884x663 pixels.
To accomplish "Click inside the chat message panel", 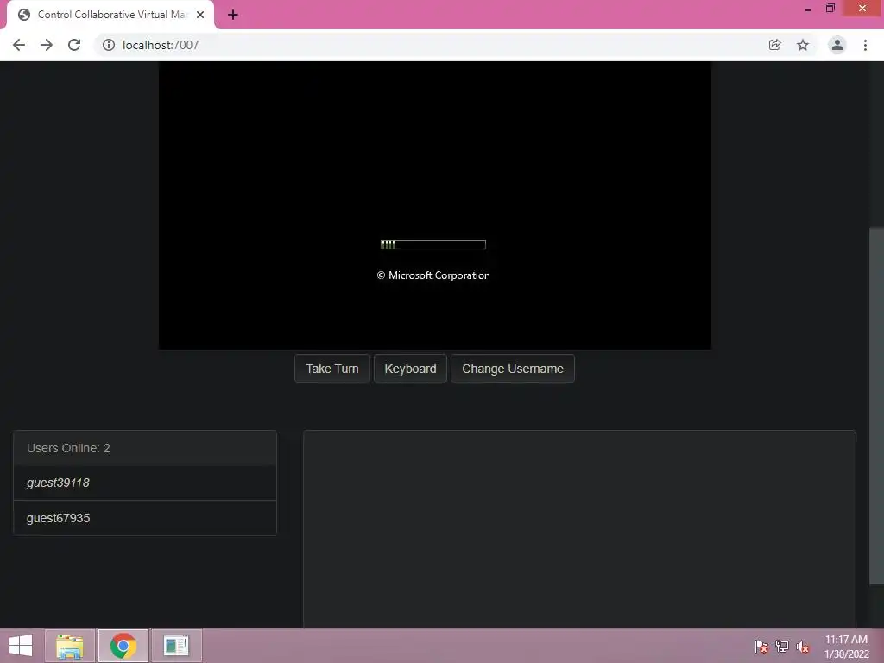I will 579,529.
